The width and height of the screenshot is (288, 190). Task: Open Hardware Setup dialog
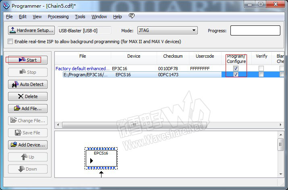[x=31, y=30]
